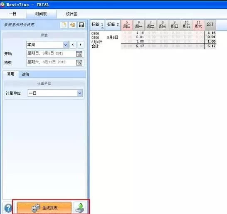Screen dimensions: 227x214
Task: Sort by the 标签 1 column header
Action: (97, 25)
